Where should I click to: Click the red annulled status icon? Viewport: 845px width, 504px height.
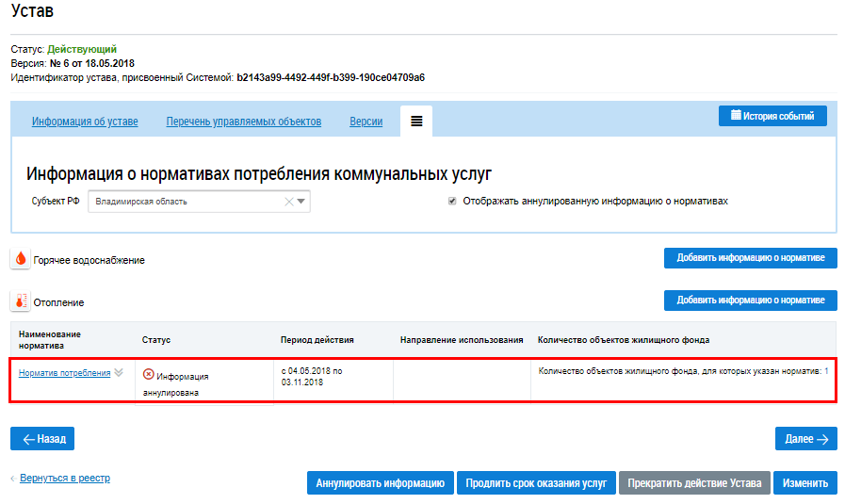coord(148,374)
